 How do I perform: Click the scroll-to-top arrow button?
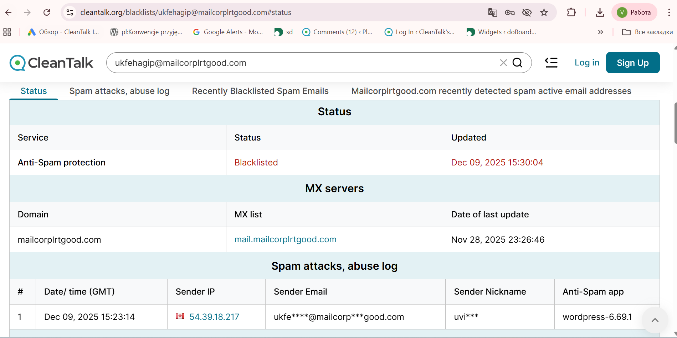[655, 320]
